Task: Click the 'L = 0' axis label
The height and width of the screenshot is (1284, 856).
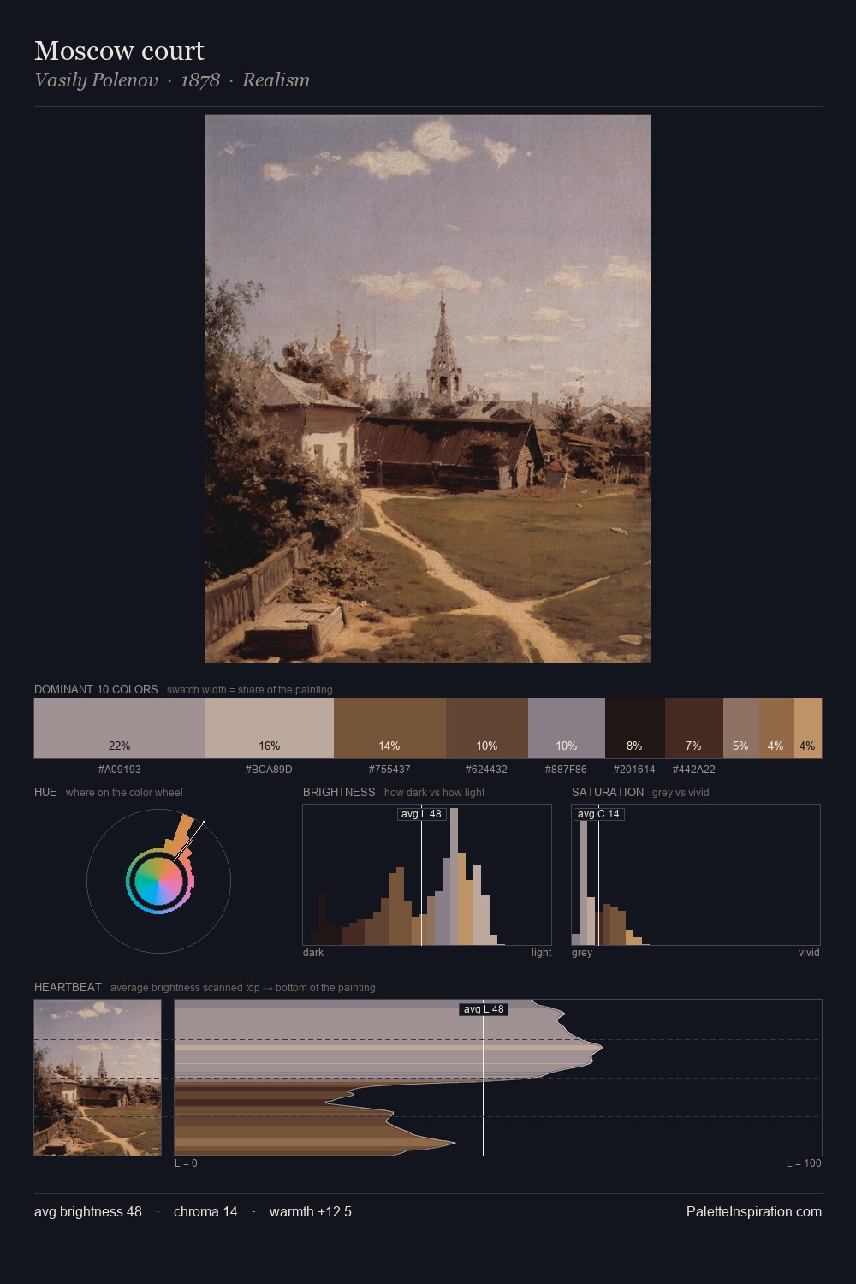Action: coord(186,1163)
